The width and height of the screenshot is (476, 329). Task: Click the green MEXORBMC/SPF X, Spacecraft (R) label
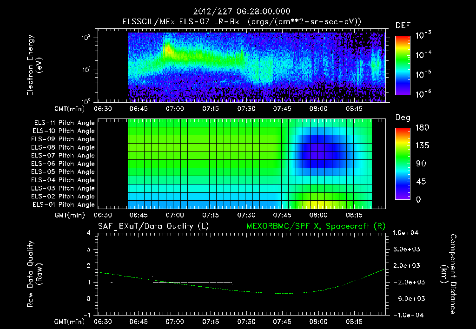316,226
